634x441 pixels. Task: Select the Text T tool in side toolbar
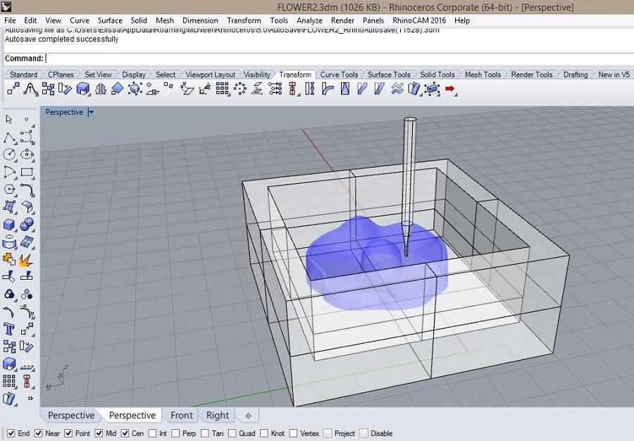click(x=9, y=329)
